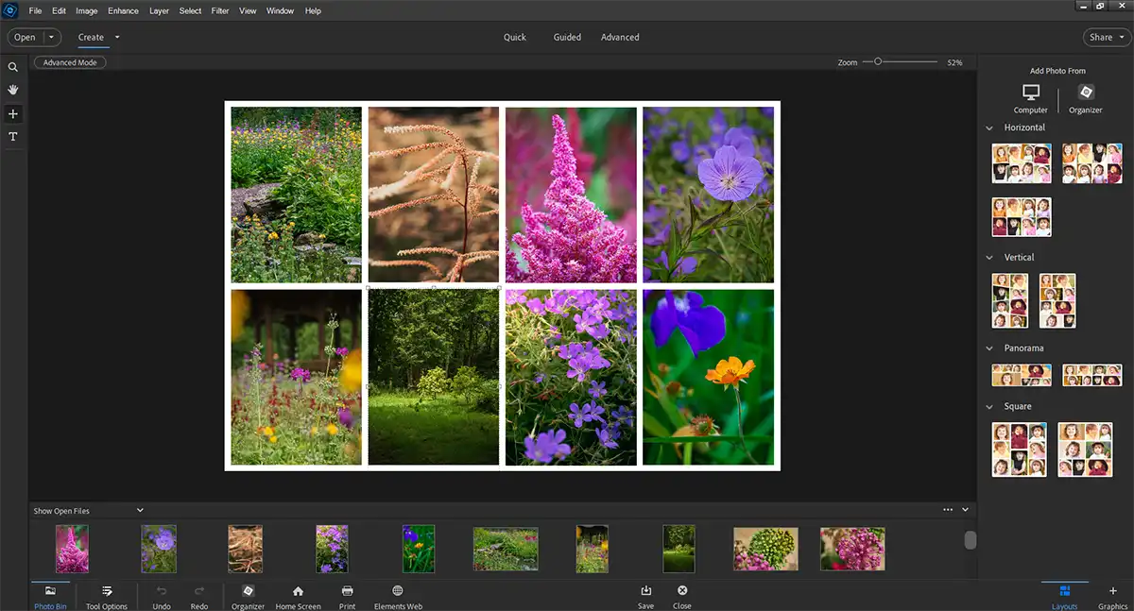The height and width of the screenshot is (611, 1134).
Task: Select the Type tool
Action: point(13,136)
